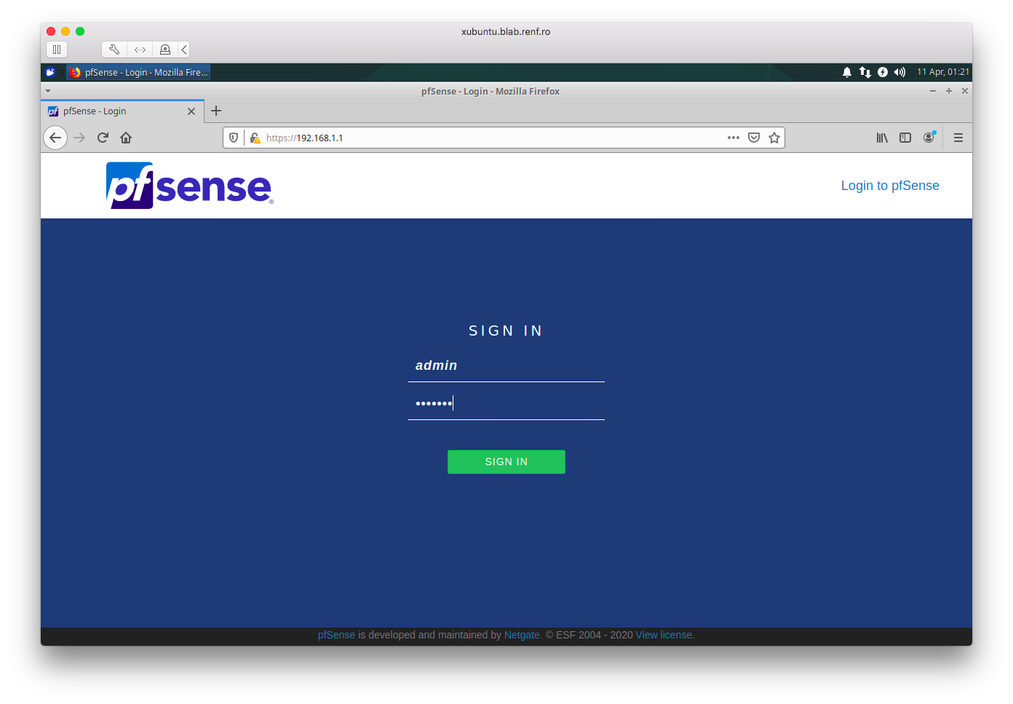Open the notifications bell in panel
The width and height of the screenshot is (1013, 704).
[x=847, y=72]
